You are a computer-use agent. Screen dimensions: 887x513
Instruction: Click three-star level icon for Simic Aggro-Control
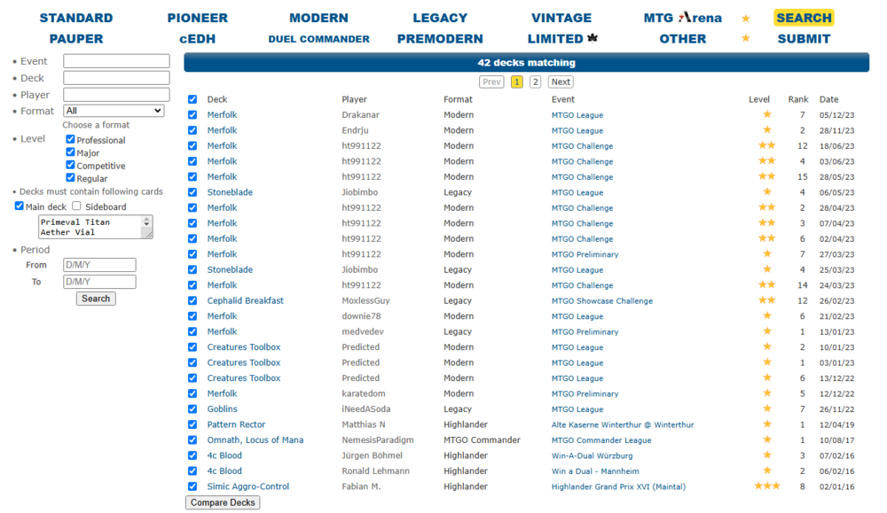(x=766, y=486)
